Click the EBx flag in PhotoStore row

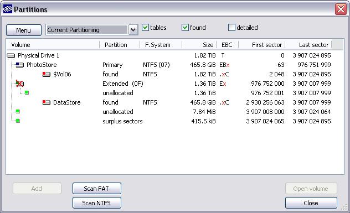point(224,65)
